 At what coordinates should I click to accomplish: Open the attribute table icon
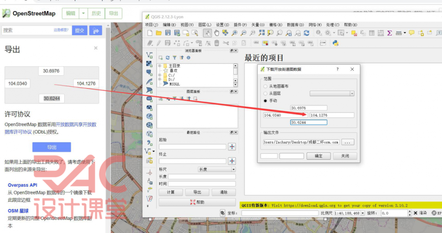[372, 33]
